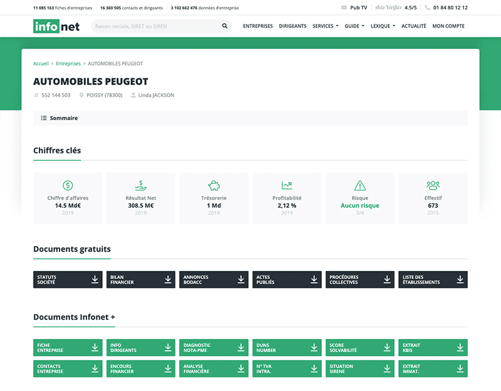Screen dimensions: 501x391
Task: Click download arrow on Score Solvabilité
Action: (387, 348)
